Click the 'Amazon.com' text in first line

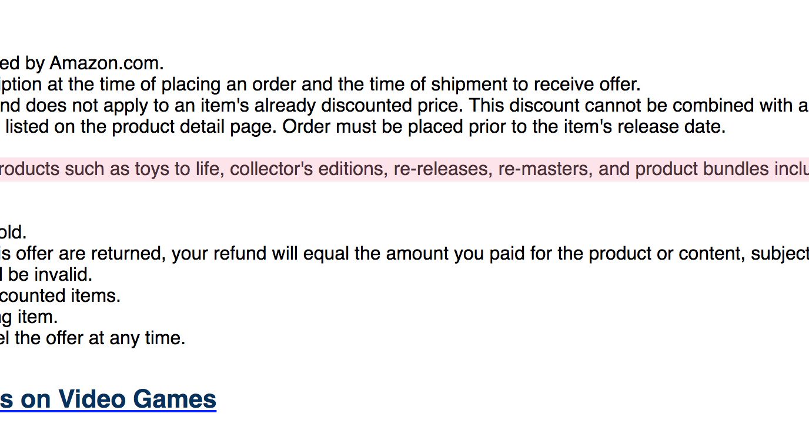(106, 63)
